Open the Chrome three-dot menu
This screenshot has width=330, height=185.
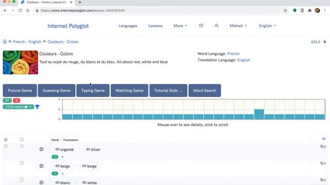325,10
